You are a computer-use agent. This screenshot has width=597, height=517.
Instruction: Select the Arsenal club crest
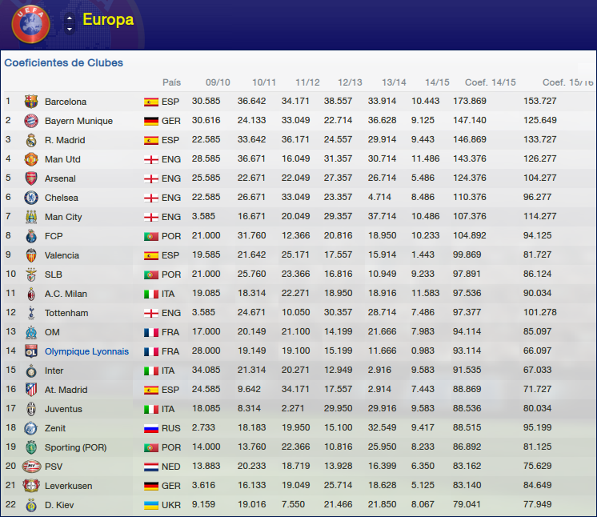pos(31,178)
